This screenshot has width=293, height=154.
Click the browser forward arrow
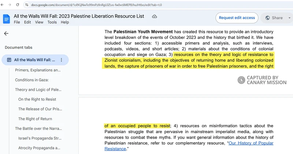click(10, 5)
